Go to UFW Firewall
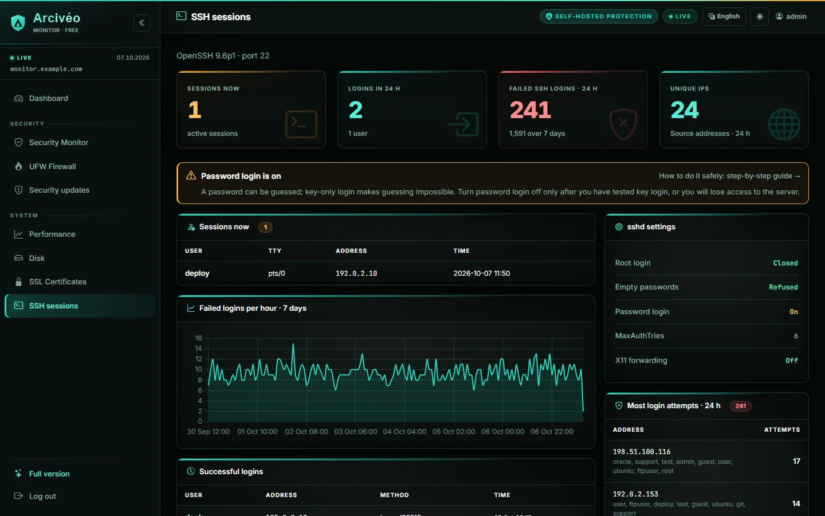 click(80, 167)
